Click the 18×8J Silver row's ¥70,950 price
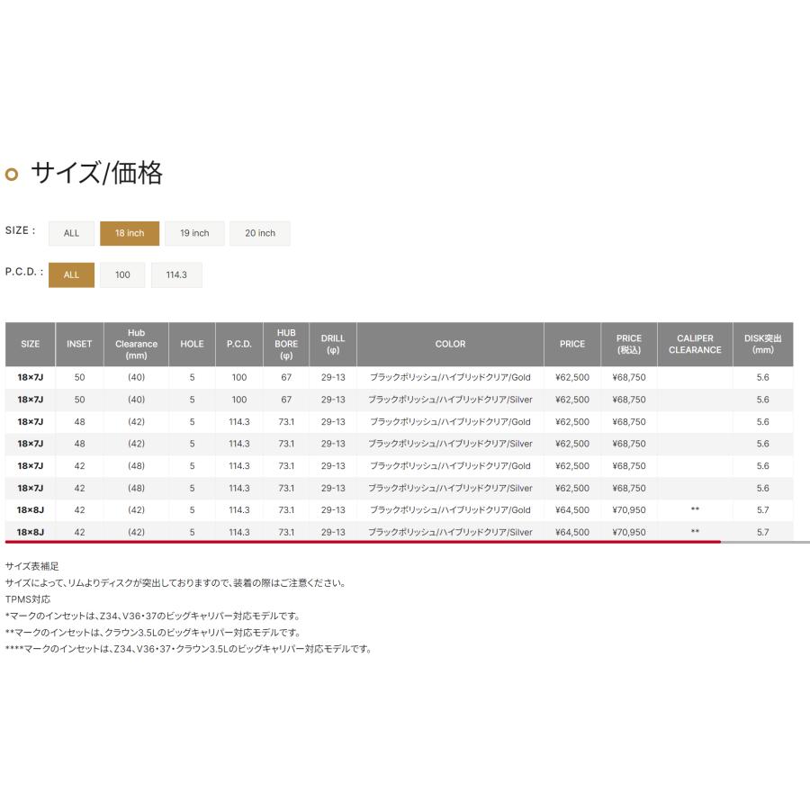This screenshot has height=810, width=810. [x=629, y=532]
